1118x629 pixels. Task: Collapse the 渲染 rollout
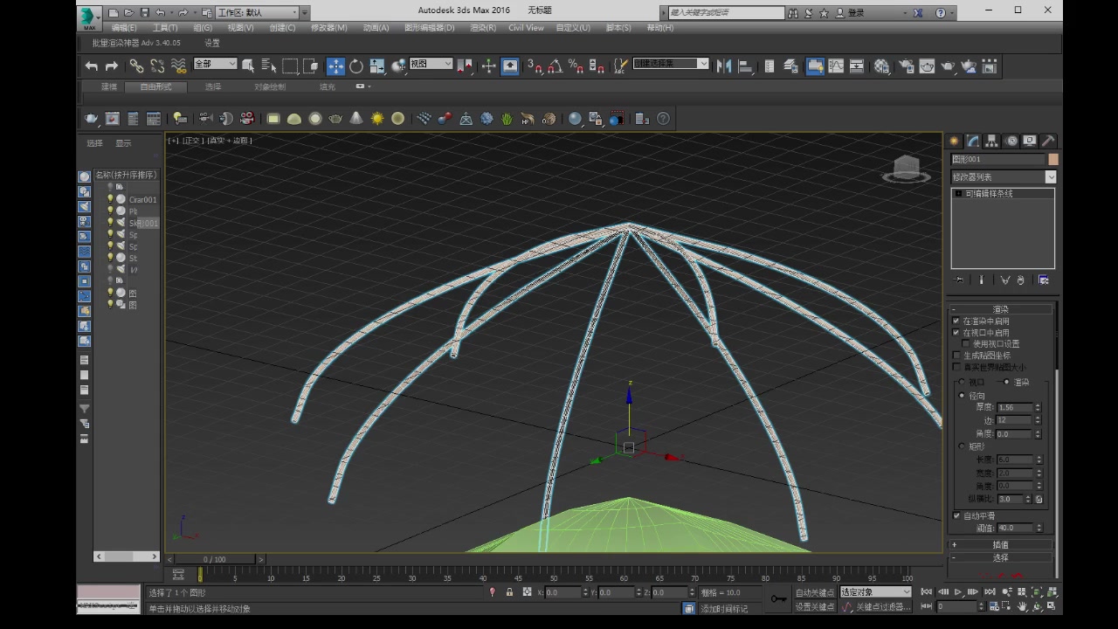[1000, 309]
